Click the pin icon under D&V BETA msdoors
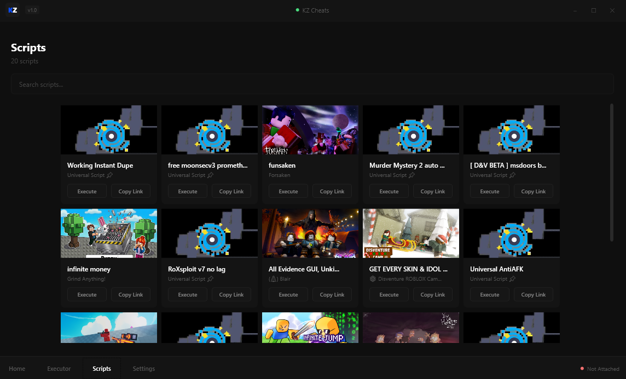626x379 pixels. pyautogui.click(x=512, y=175)
